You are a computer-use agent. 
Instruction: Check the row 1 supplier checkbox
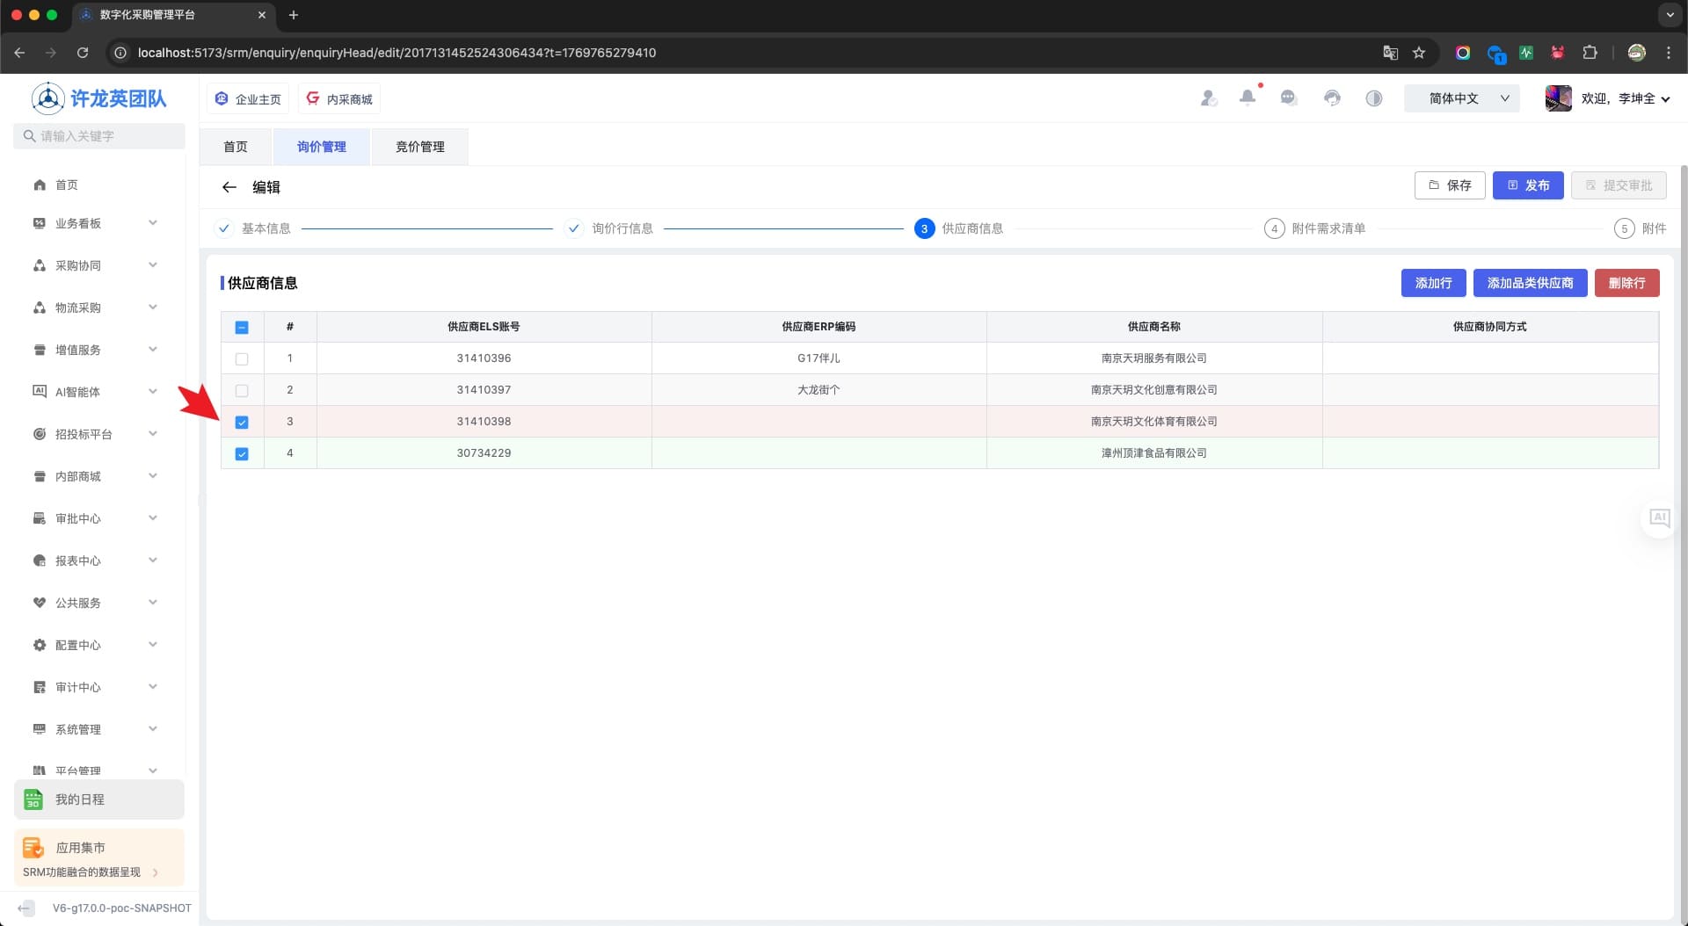tap(242, 359)
